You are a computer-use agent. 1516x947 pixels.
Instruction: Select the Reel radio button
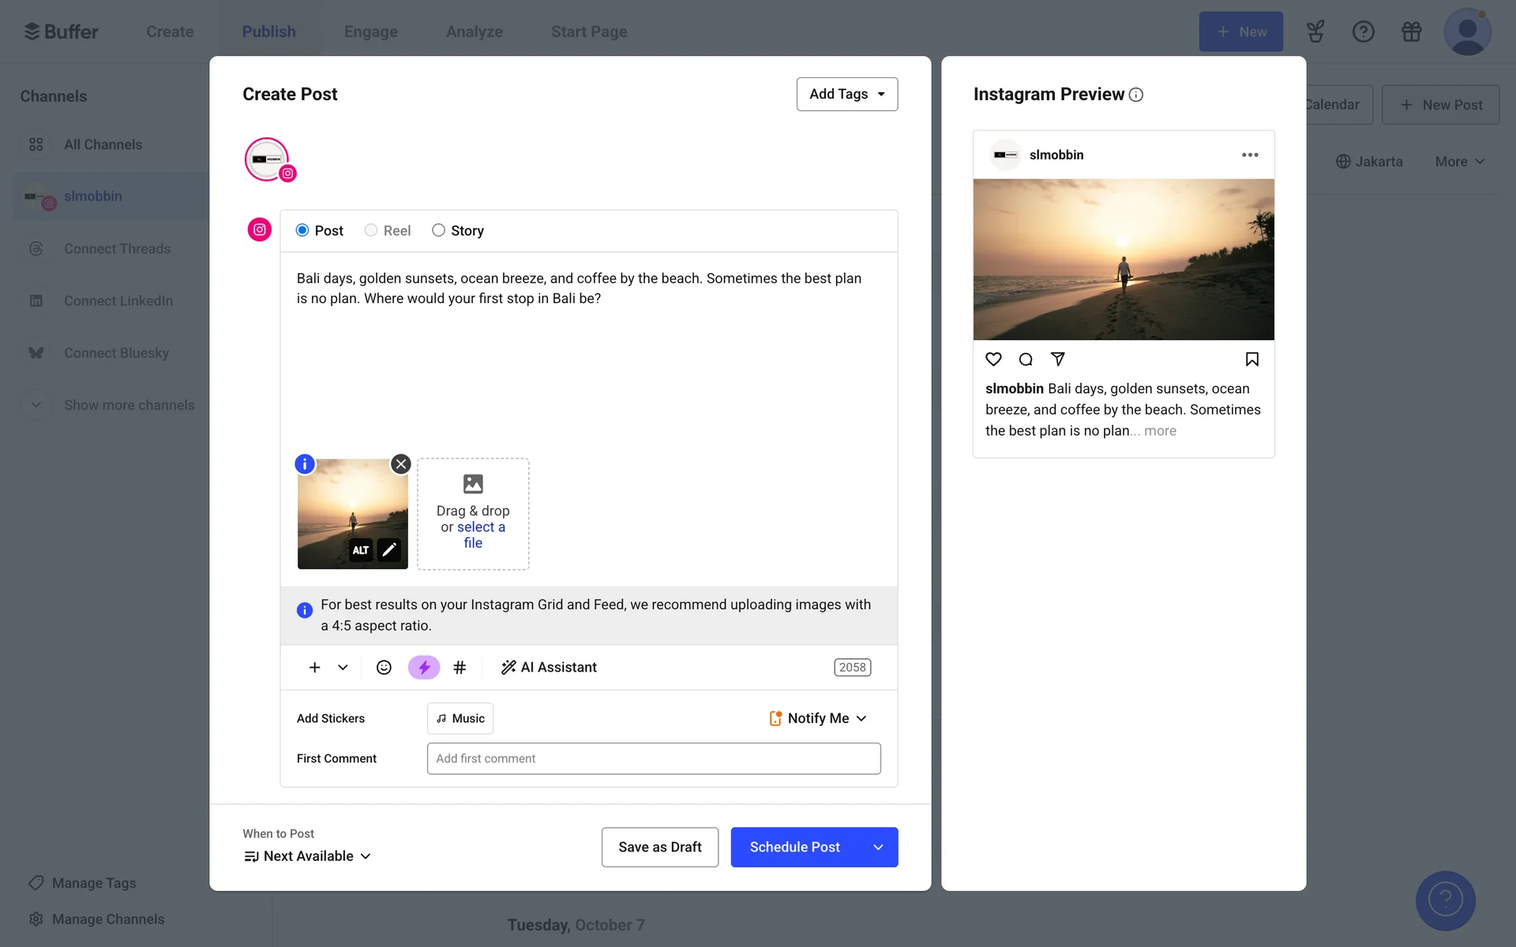pos(370,230)
